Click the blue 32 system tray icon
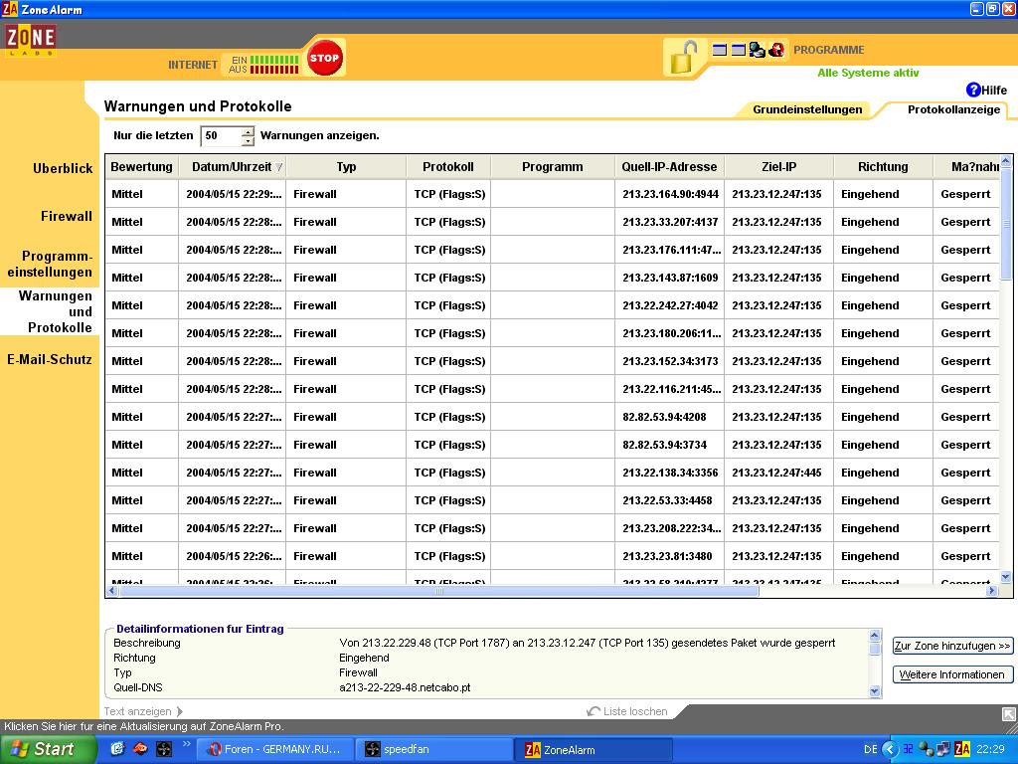This screenshot has height=764, width=1018. (908, 749)
